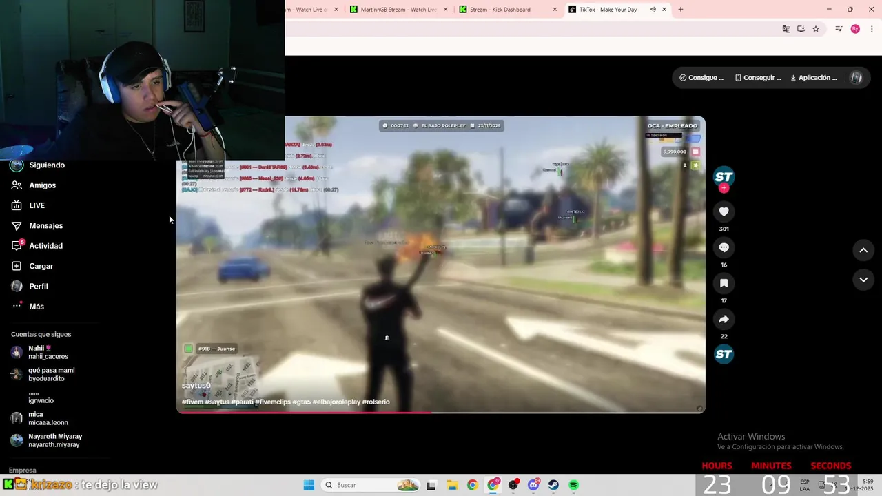
Task: Open the #elbajoroleplay hashtag
Action: [x=336, y=402]
